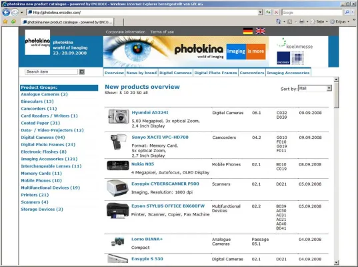The height and width of the screenshot is (267, 358).
Task: Switch language with the UK flag
Action: (260, 31)
